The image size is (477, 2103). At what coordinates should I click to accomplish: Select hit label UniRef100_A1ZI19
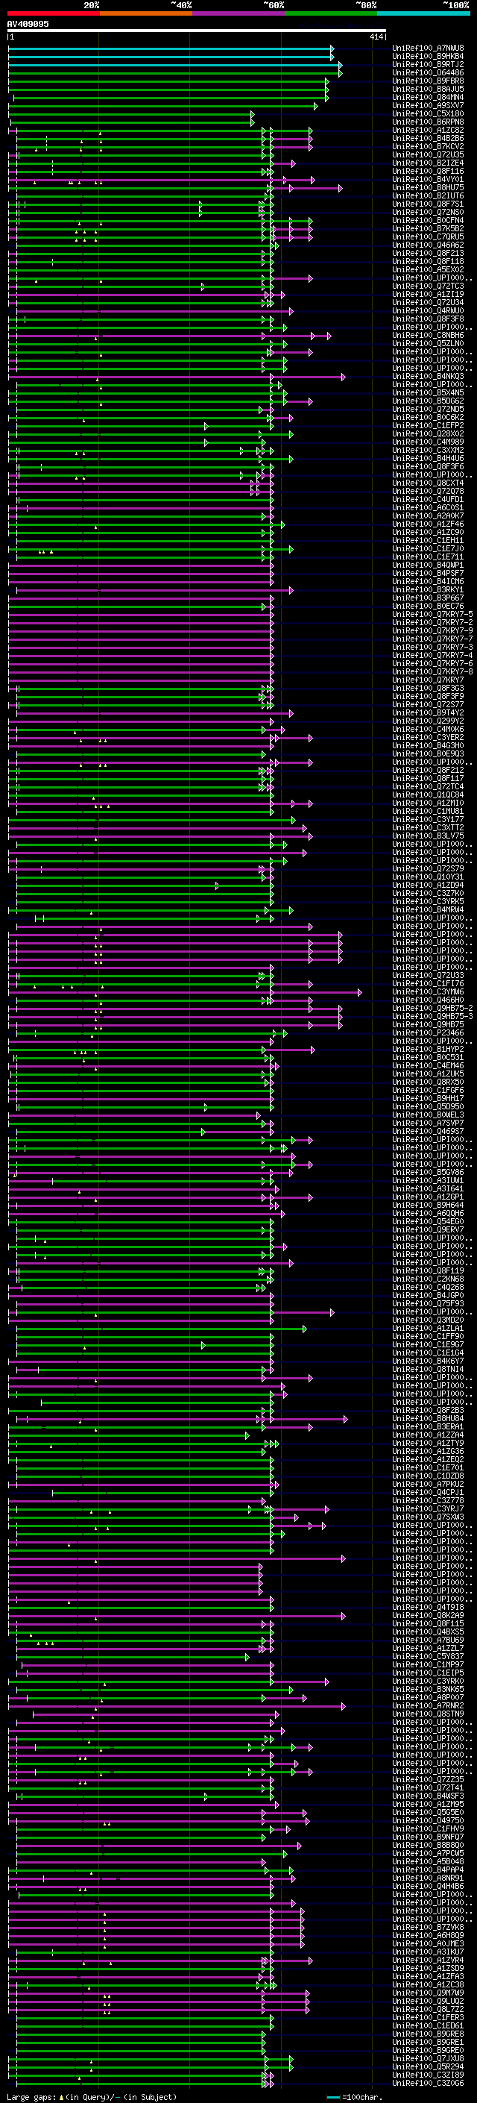point(427,294)
